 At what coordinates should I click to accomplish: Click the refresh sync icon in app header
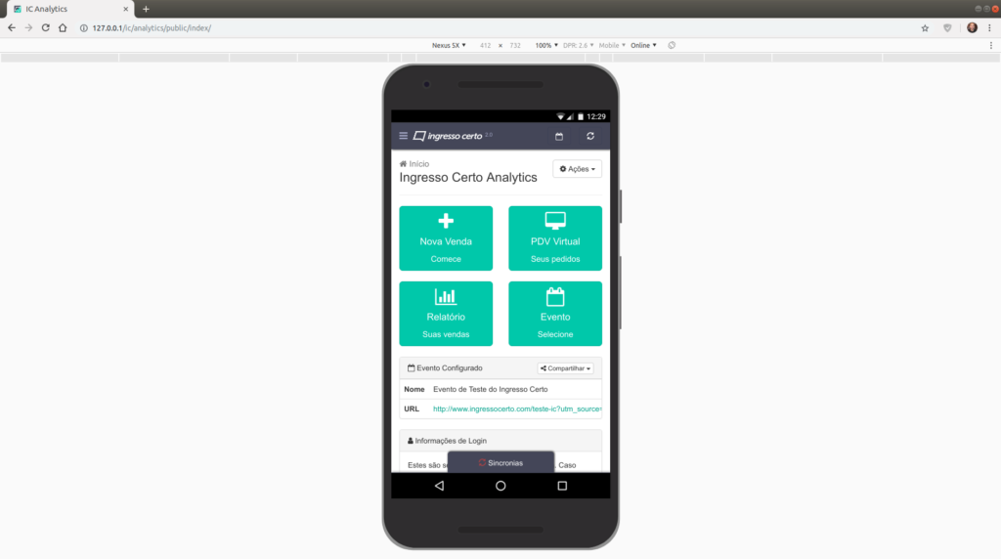pos(590,136)
